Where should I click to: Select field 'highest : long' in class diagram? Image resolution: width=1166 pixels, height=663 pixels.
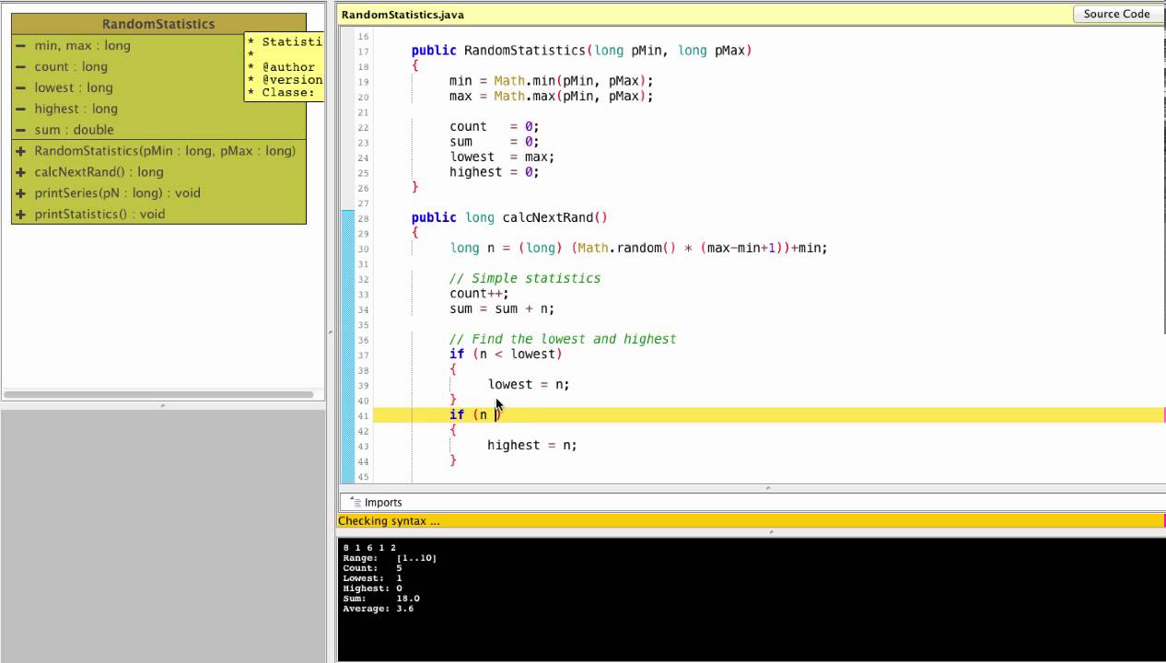[x=76, y=109]
